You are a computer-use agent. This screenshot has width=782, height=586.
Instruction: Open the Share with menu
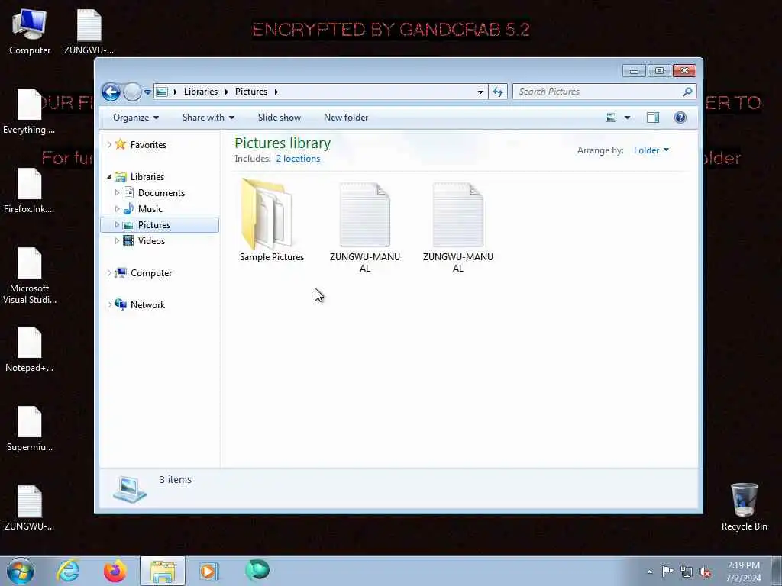[x=208, y=118]
